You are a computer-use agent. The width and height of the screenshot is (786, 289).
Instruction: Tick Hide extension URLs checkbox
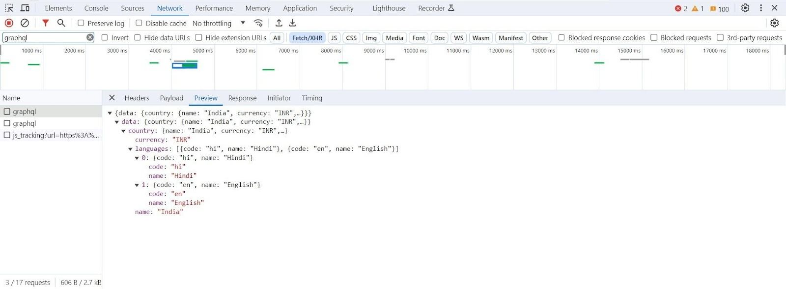(199, 37)
